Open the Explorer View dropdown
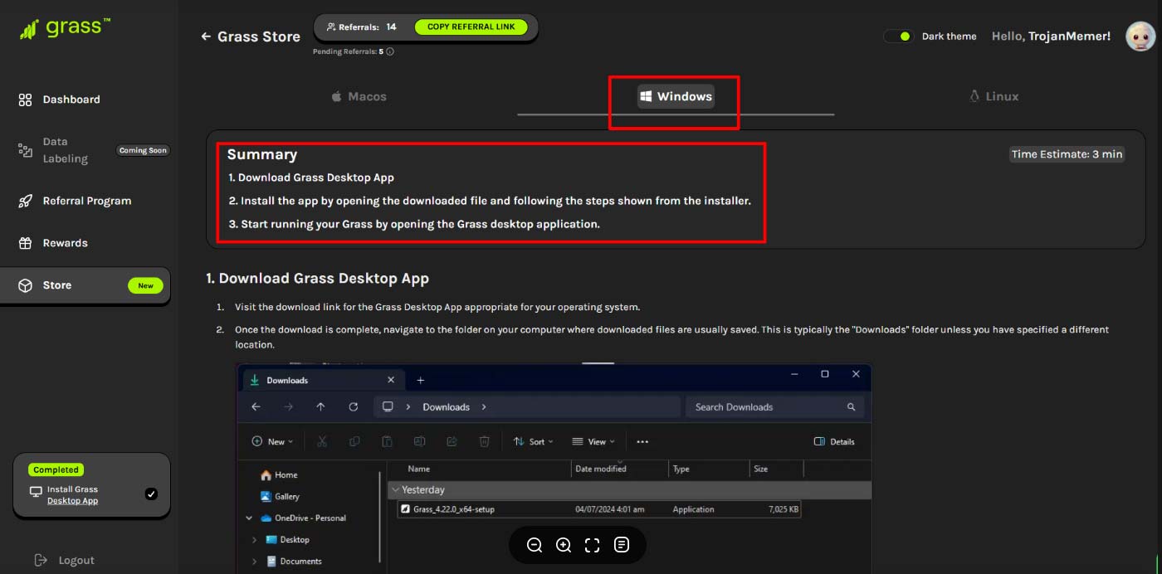1162x574 pixels. pyautogui.click(x=594, y=441)
